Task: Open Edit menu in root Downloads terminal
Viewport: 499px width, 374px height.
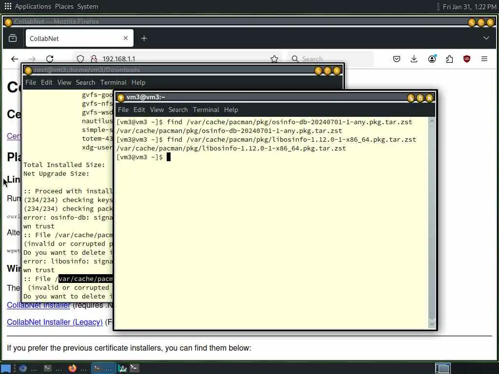Action: tap(46, 82)
